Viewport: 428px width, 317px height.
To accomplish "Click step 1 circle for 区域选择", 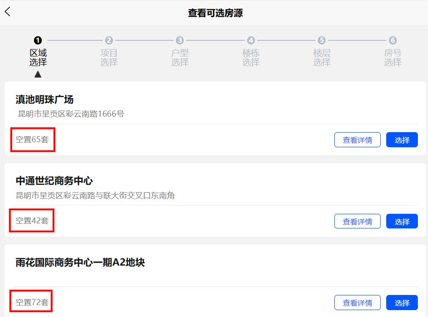I will (38, 40).
